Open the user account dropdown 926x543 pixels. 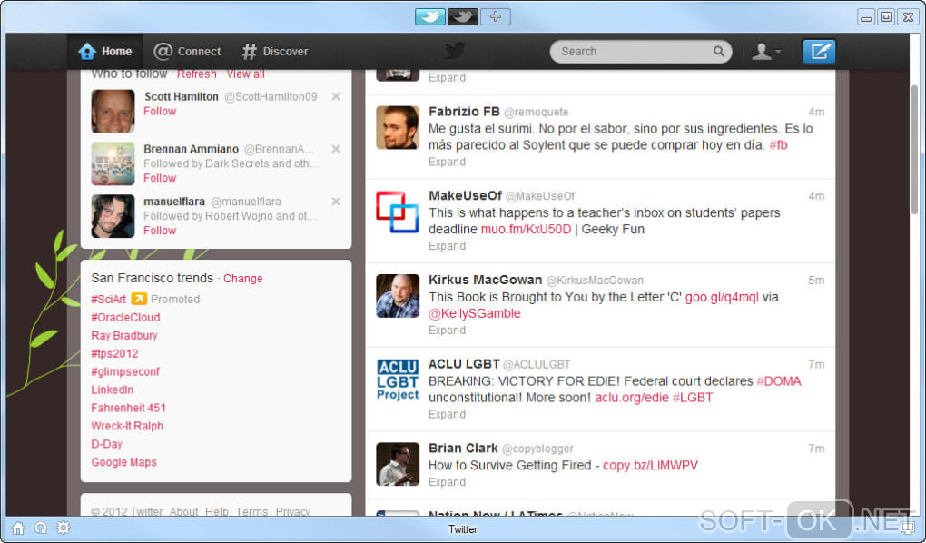point(766,52)
